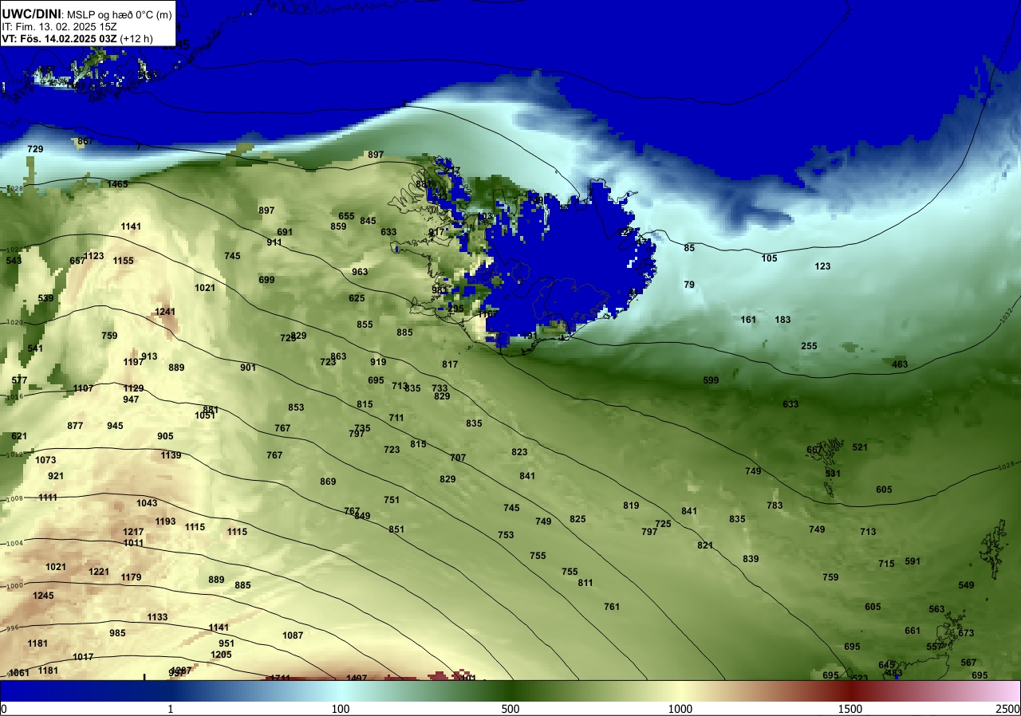This screenshot has width=1021, height=716.
Task: Click the value 543 on the map
Action: pyautogui.click(x=14, y=261)
